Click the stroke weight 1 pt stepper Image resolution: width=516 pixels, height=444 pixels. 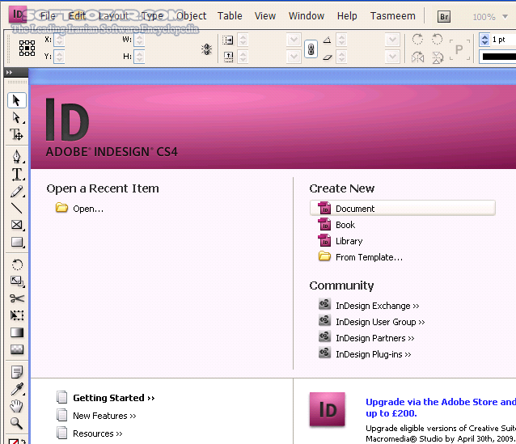[x=484, y=40]
